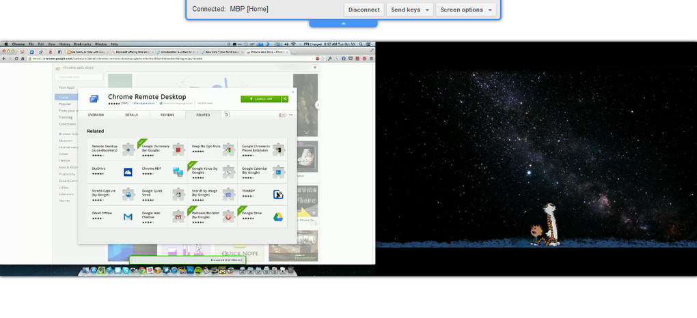Click the green Launch App button
The height and width of the screenshot is (318, 697).
tap(261, 98)
